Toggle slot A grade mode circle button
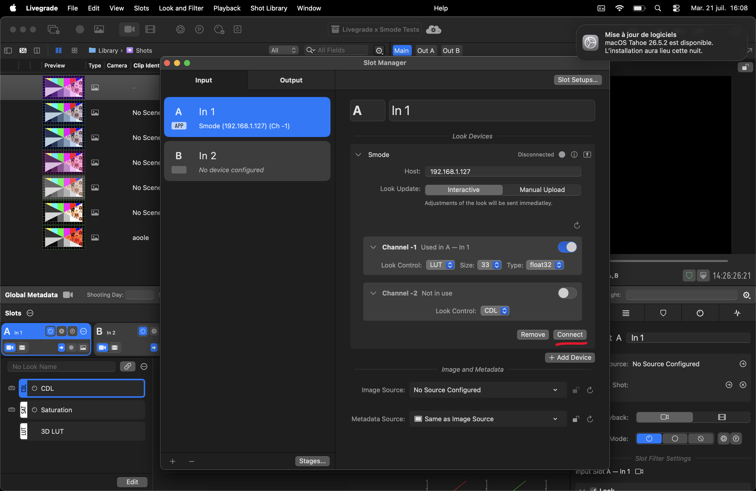 (50, 331)
